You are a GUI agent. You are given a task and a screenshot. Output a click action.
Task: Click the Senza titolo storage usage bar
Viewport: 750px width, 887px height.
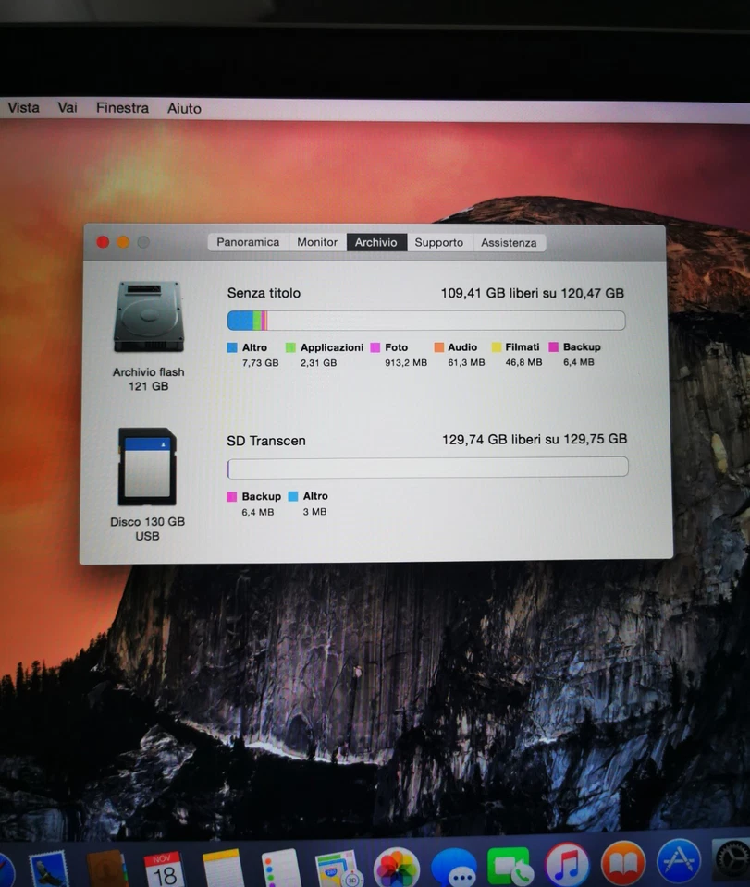click(425, 320)
